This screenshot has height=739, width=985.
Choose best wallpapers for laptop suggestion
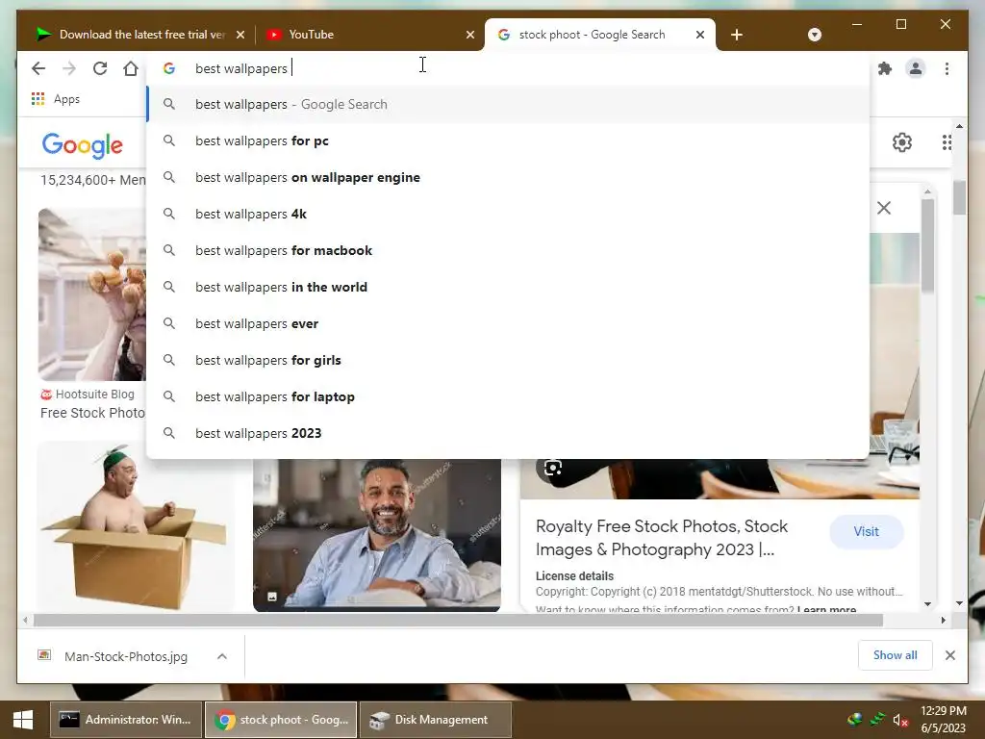pos(508,396)
